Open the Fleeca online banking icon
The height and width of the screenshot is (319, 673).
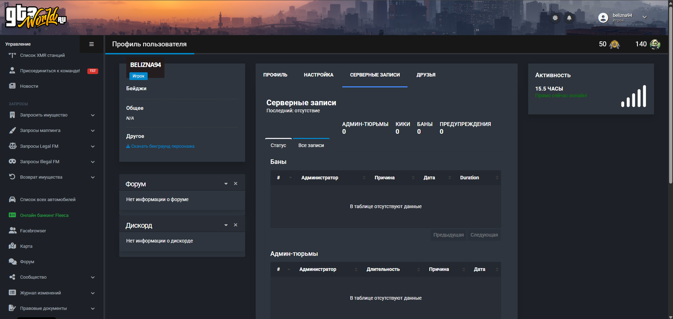tap(12, 215)
